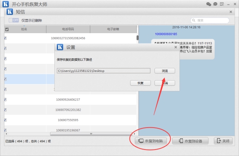Uncheck the row 10690327315002082456 checkbox
The width and height of the screenshot is (239, 156).
point(5,38)
